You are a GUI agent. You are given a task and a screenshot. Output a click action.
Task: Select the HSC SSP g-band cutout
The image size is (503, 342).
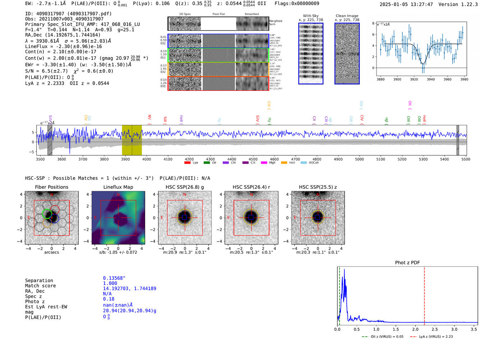(185, 218)
